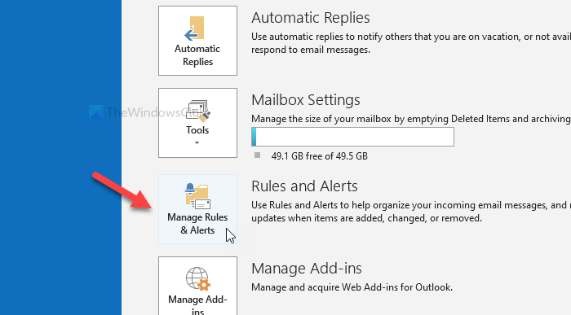
Task: Click the Automatic Replies heading text
Action: click(x=311, y=18)
